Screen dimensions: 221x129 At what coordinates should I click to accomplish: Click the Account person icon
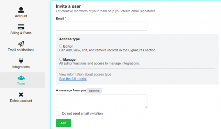(x=21, y=9)
